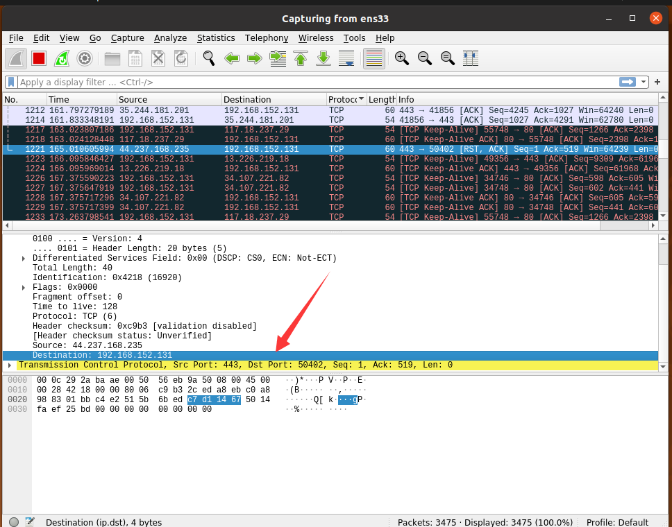
Task: Stop the running packet capture
Action: click(x=38, y=59)
